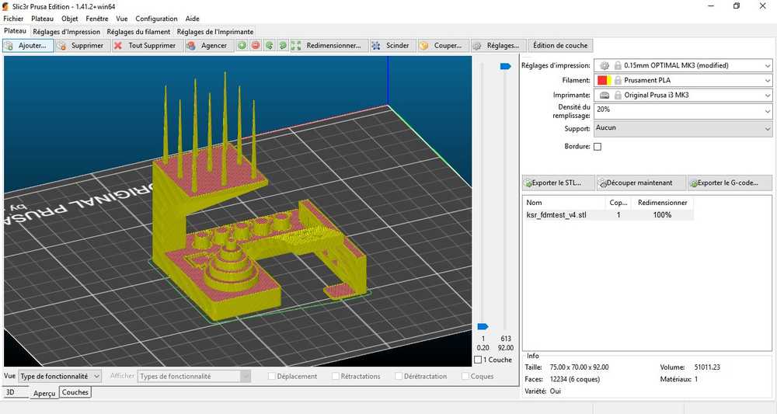Image resolution: width=777 pixels, height=414 pixels.
Task: Click the Couper… cut button
Action: (x=441, y=46)
